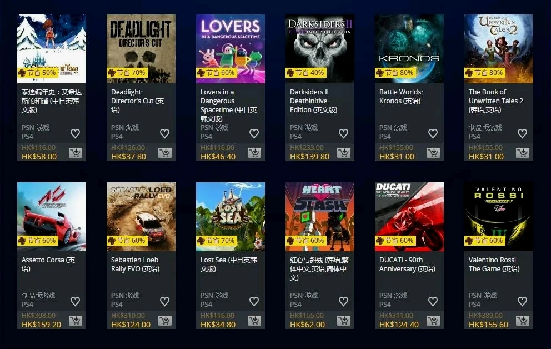This screenshot has width=551, height=349.
Task: Toggle wishlist heart for Battle Worlds: Kronos
Action: 433,133
